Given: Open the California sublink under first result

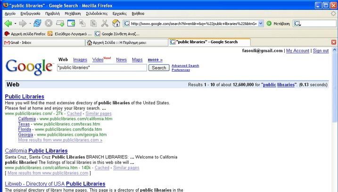Looking at the screenshot, I should point(27,119).
